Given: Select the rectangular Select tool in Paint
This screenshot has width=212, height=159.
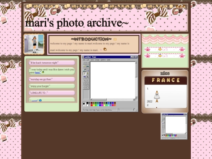Looking at the screenshot, I should [x=88, y=63].
